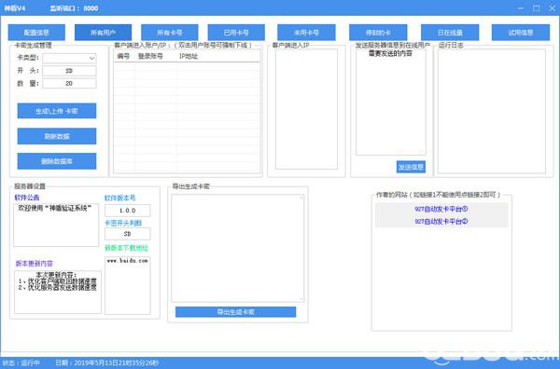This screenshot has width=560, height=369.
Task: Click the 新版本下载地址 label
Action: pyautogui.click(x=126, y=248)
